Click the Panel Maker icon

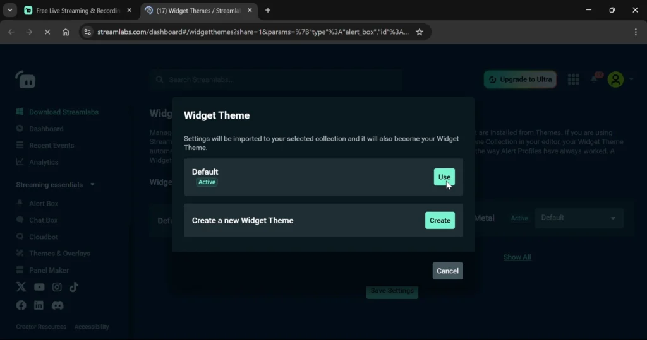(20, 270)
